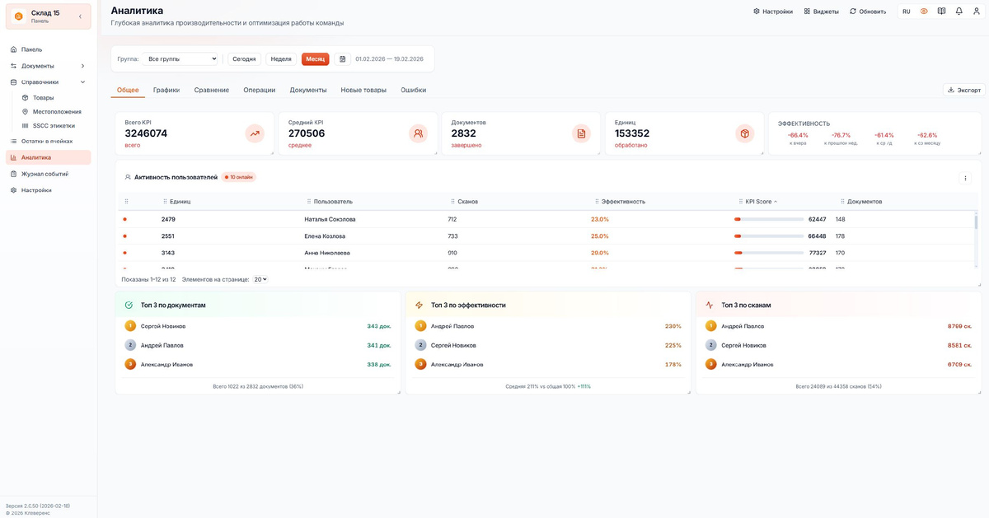Click the Единиц column header
Image resolution: width=989 pixels, height=518 pixels.
point(180,202)
